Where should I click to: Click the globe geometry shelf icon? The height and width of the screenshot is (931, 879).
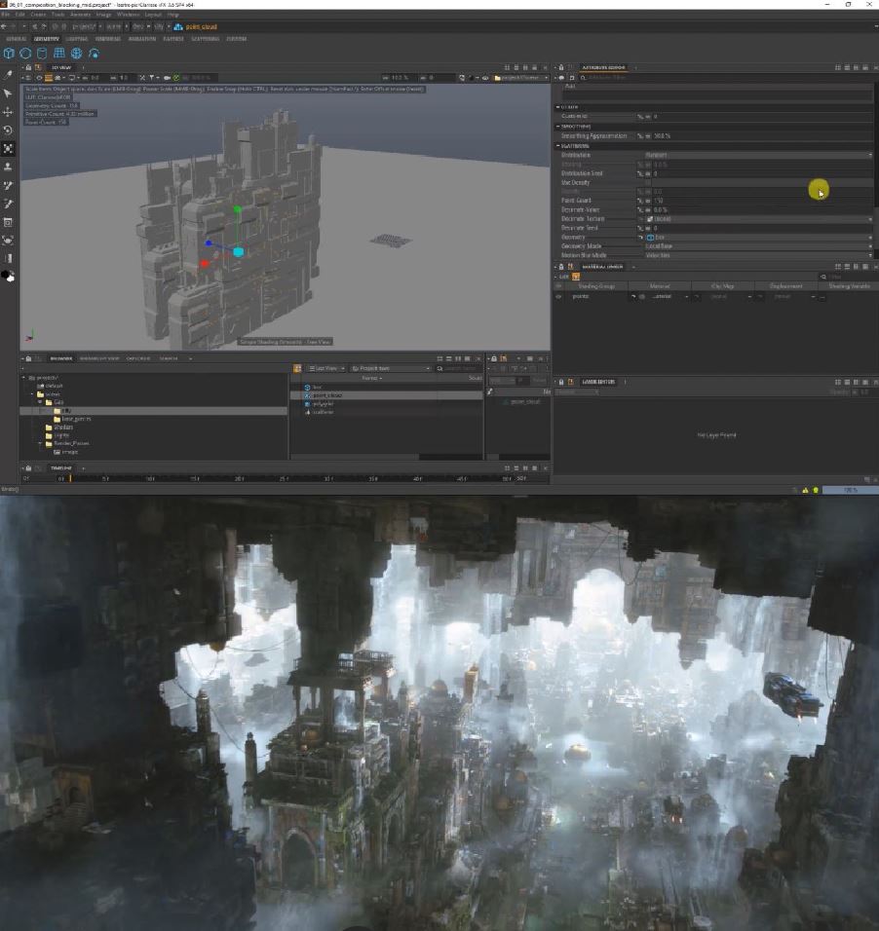pyautogui.click(x=77, y=54)
